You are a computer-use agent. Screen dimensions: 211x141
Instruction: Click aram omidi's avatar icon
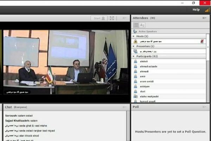(x=135, y=81)
